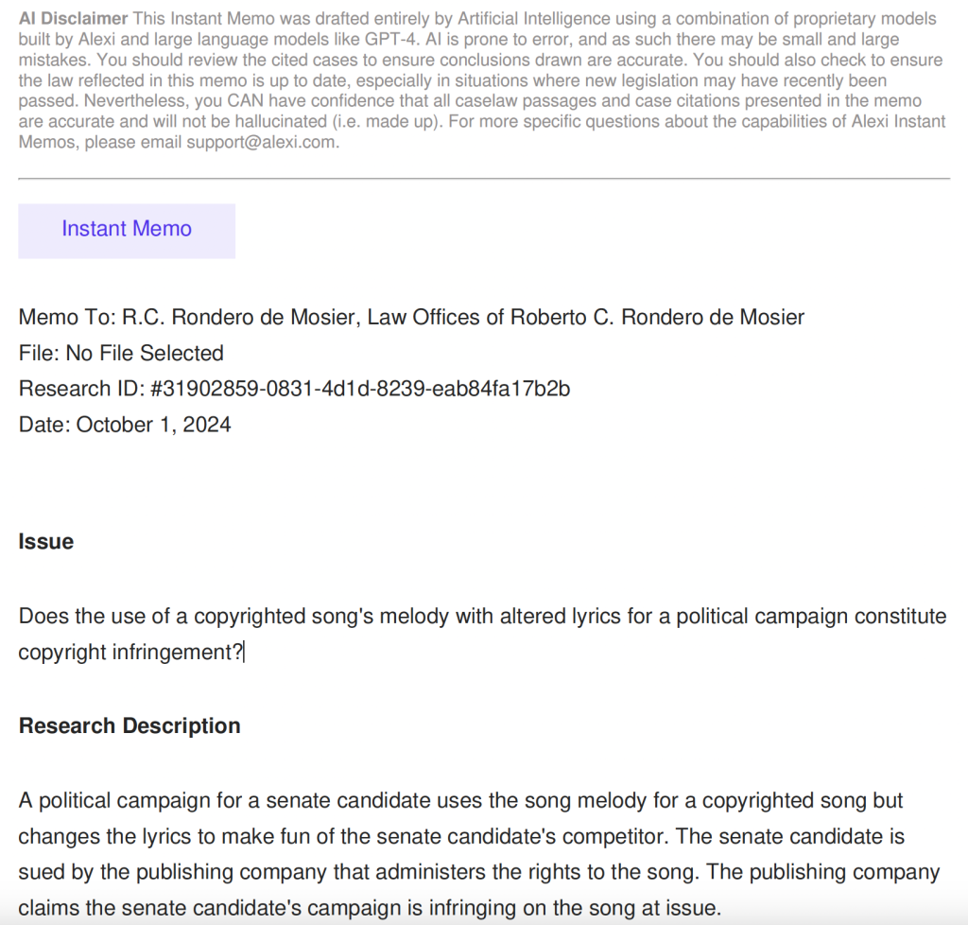Click the October 1, 2024 date
The height and width of the screenshot is (925, 968).
(x=154, y=426)
